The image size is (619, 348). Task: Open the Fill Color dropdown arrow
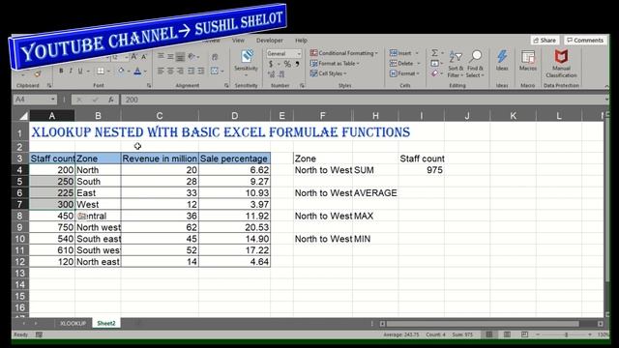click(129, 72)
